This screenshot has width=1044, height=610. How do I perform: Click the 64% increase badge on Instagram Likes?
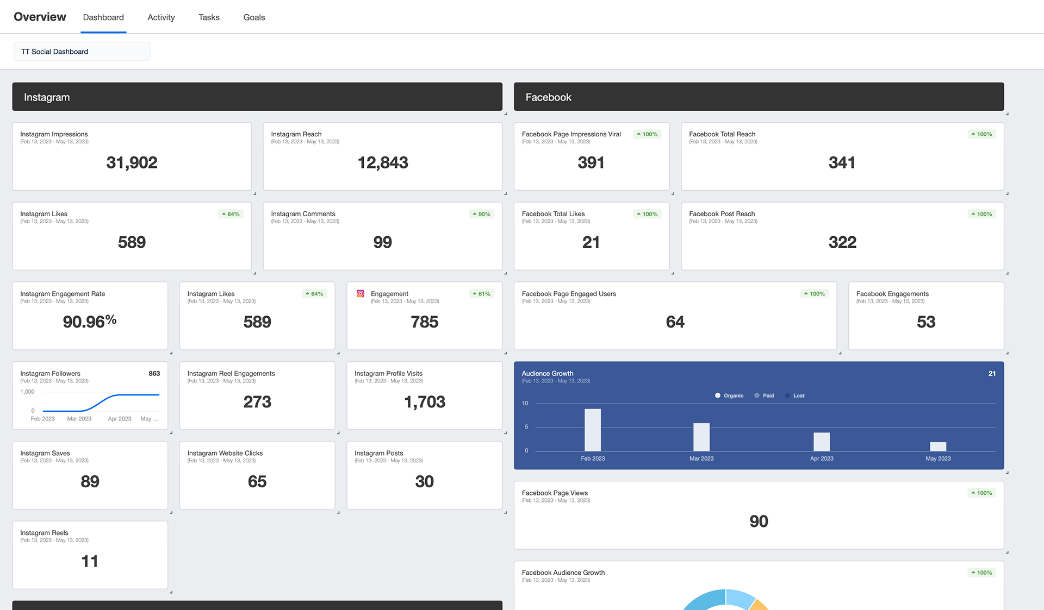[231, 214]
